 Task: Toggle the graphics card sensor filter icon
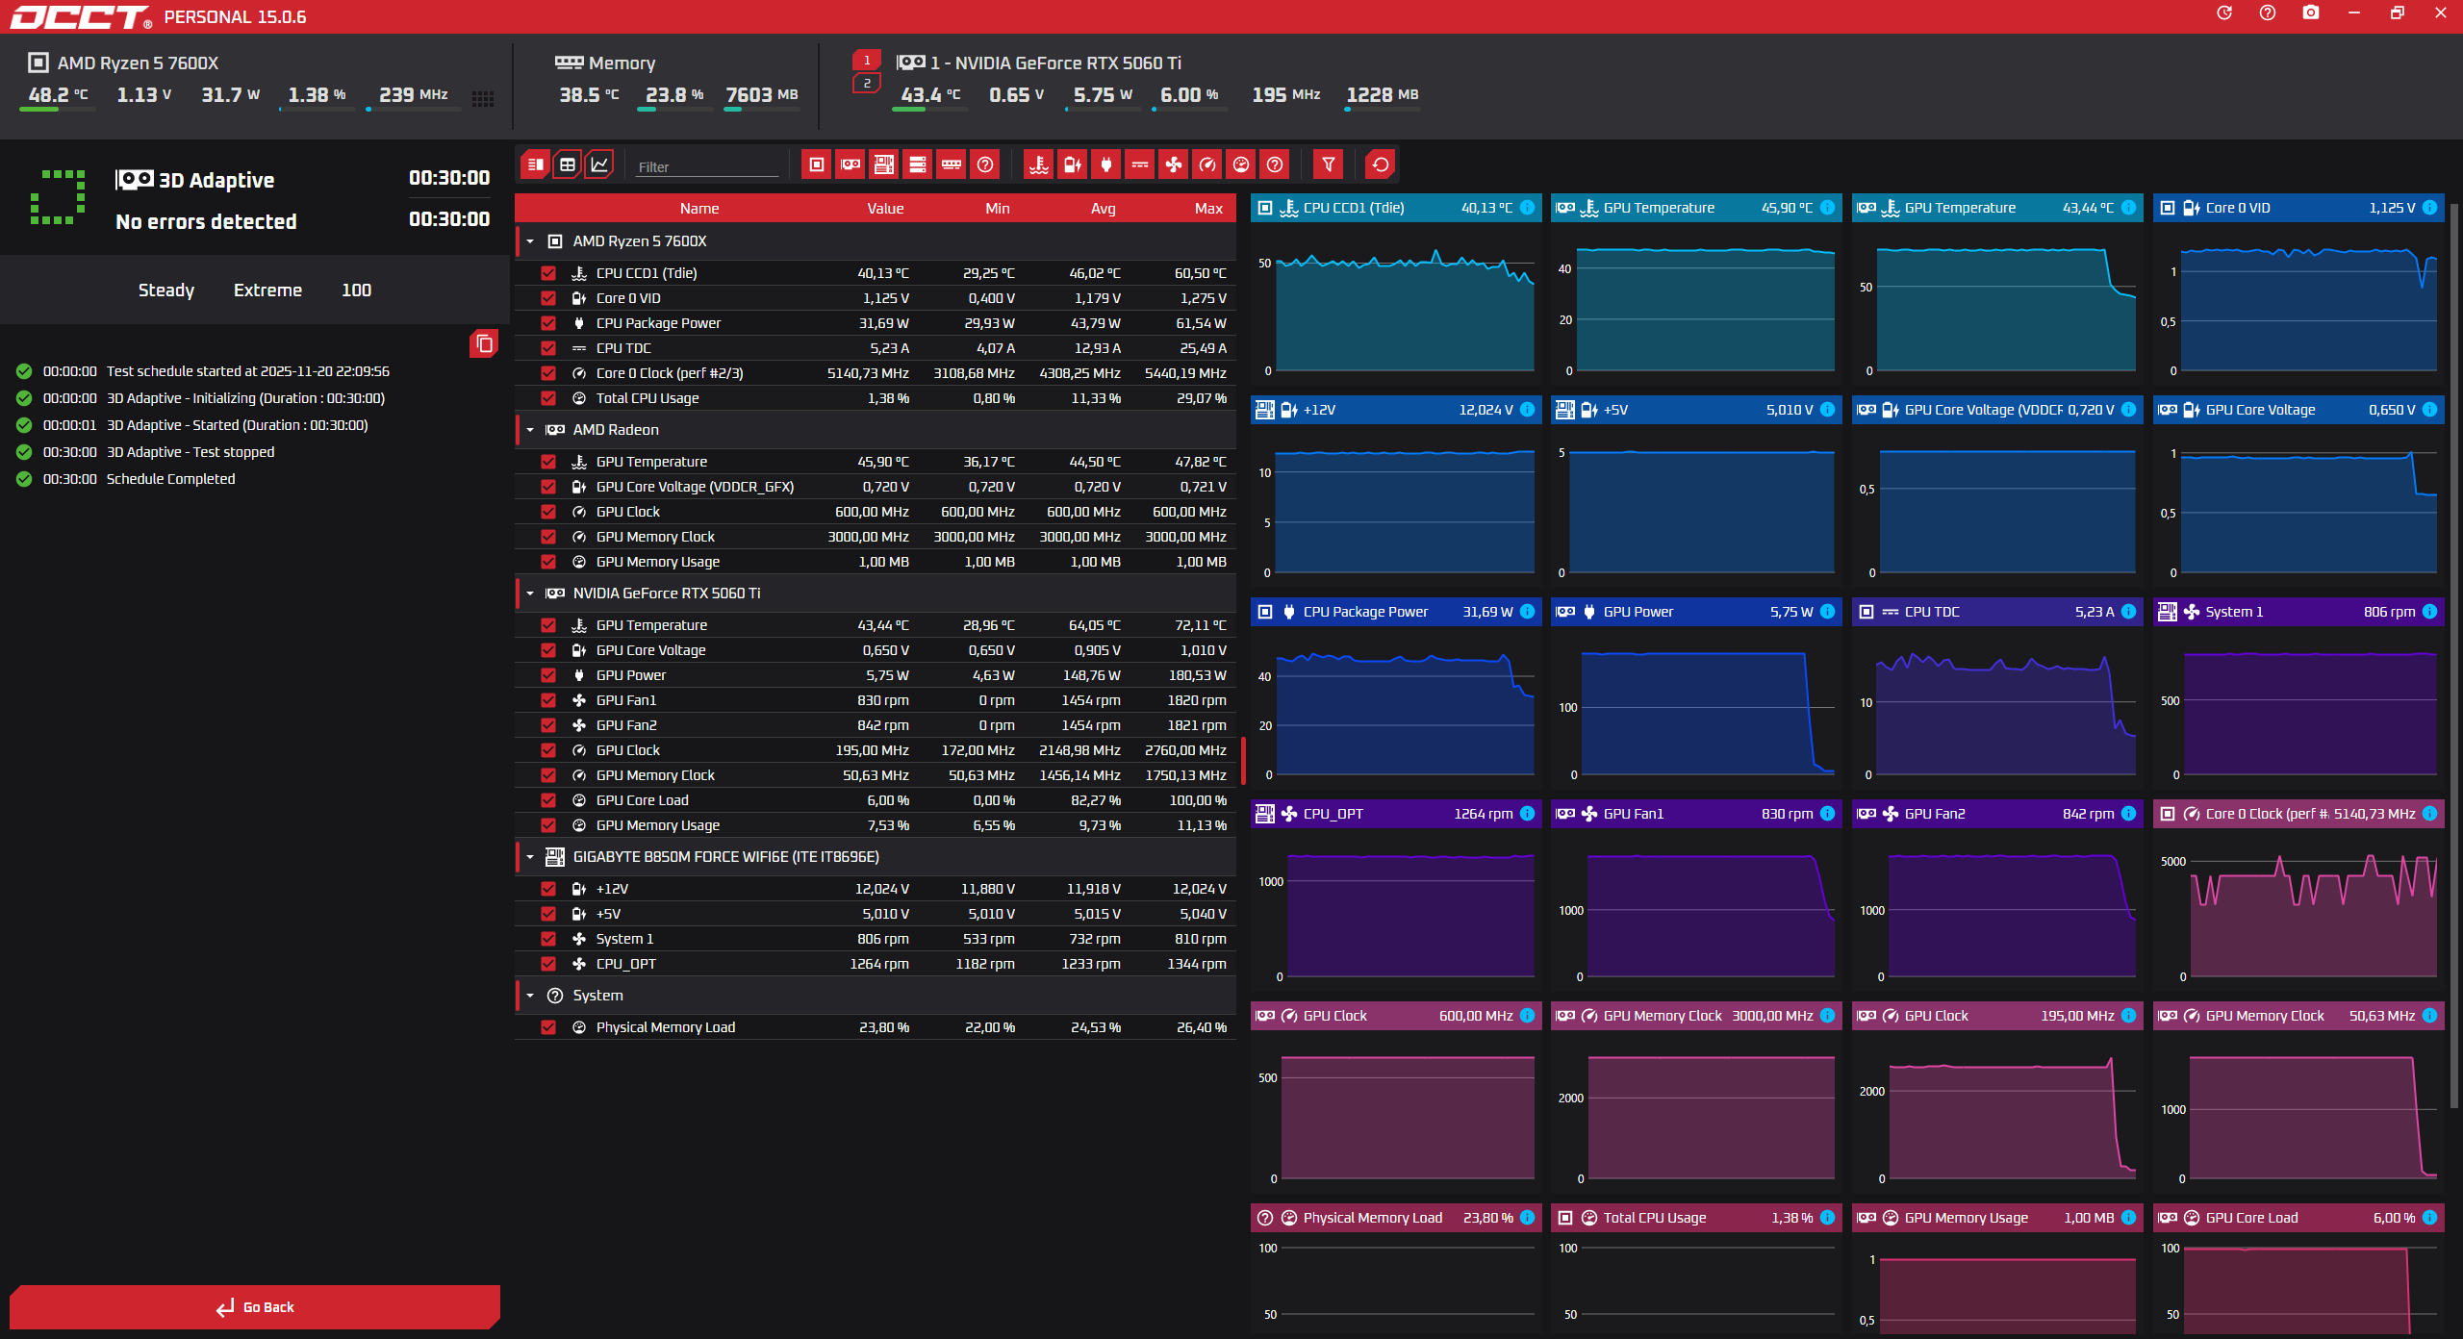(x=851, y=164)
